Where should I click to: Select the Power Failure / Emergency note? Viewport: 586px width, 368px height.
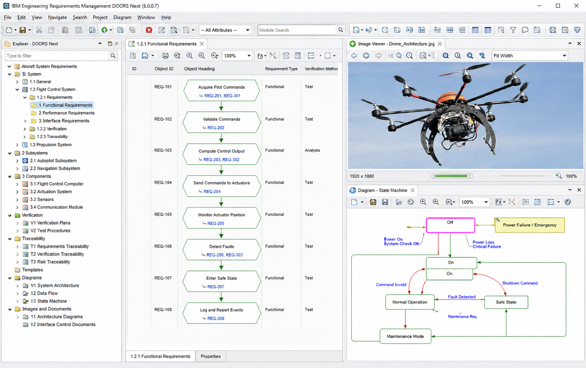[529, 225]
